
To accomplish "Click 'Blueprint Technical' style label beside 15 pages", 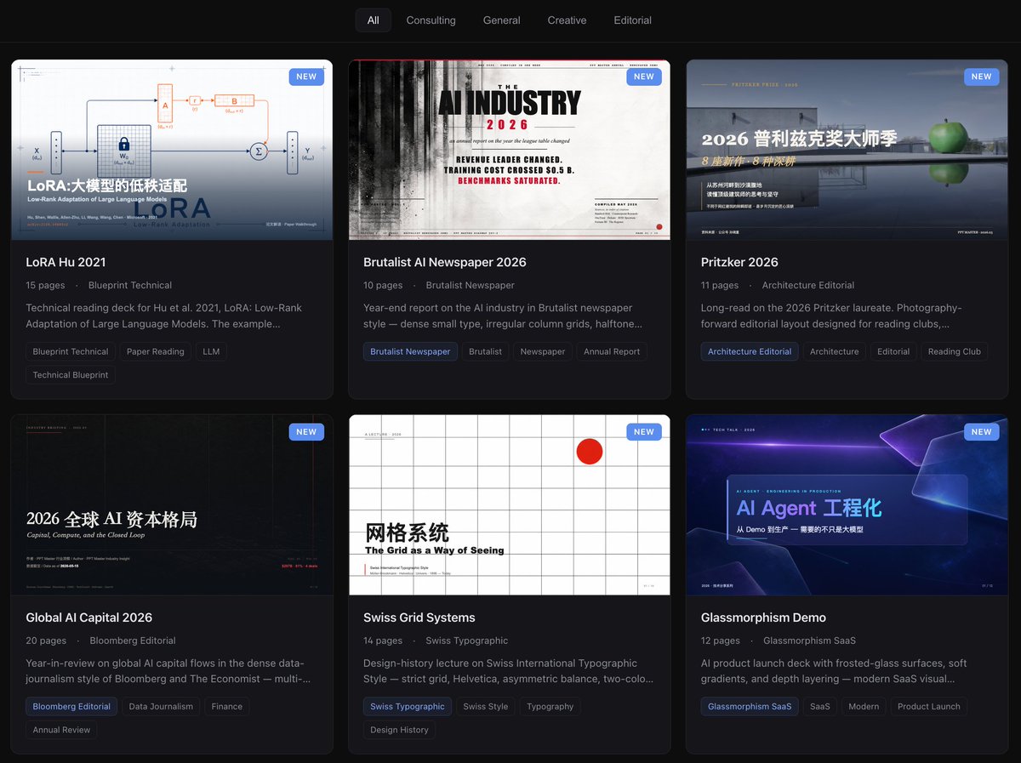I will pyautogui.click(x=130, y=285).
